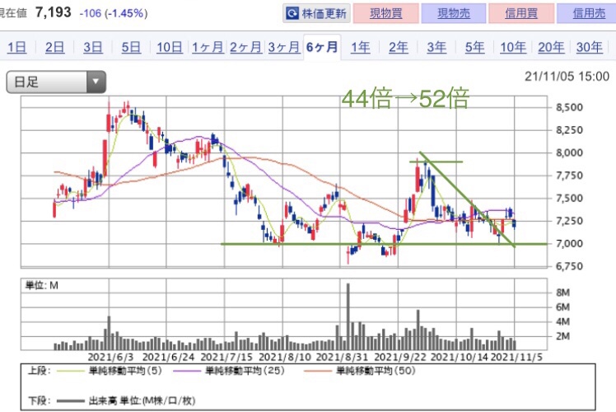Click the 単位: M label in volume panel
Viewport: 616px width, 412px height.
coord(42,285)
